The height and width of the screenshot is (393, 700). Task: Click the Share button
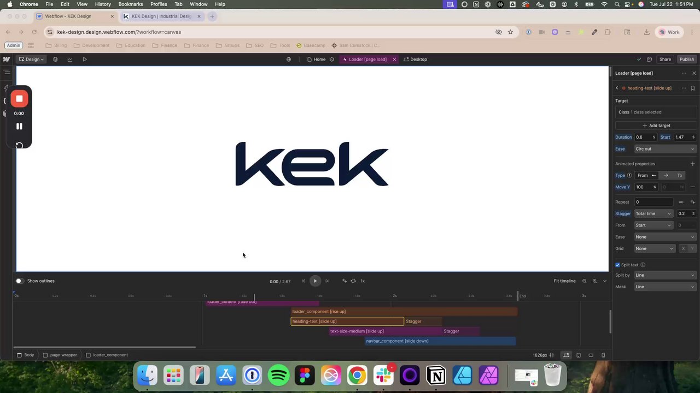[665, 59]
